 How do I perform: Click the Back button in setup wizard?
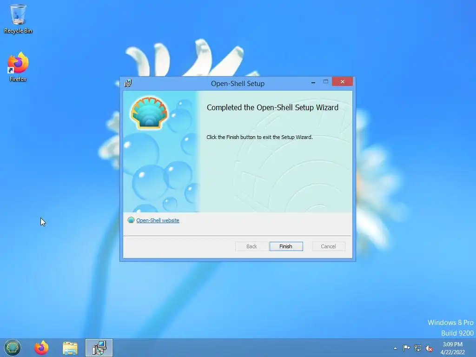251,246
